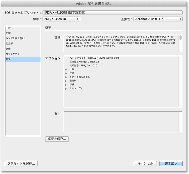Select セキュリティ in the left category list
Viewport: 189px width, 174px height.
[x=23, y=54]
